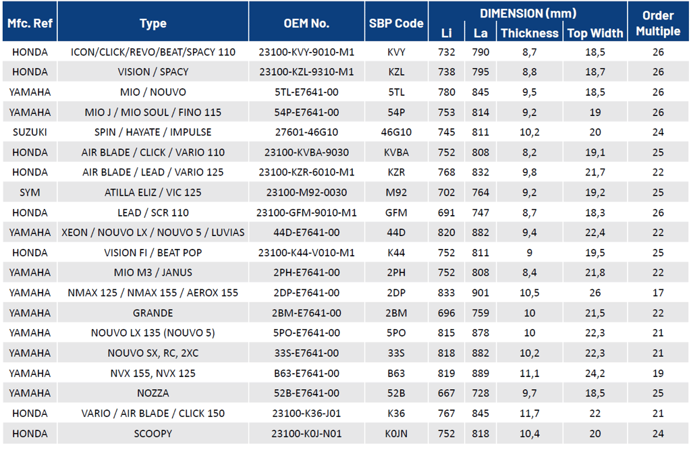Select OEM number 23100-M92-0030
Viewport: 691px width, 458px height.
click(x=306, y=192)
